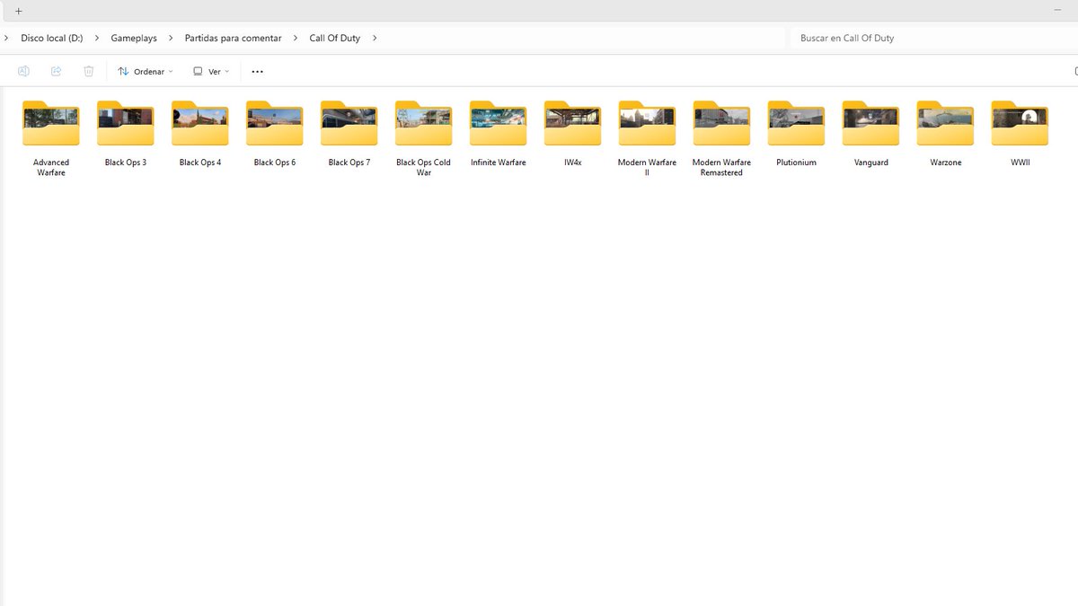Open the Plutionium folder icon
1078x606 pixels.
click(x=797, y=123)
